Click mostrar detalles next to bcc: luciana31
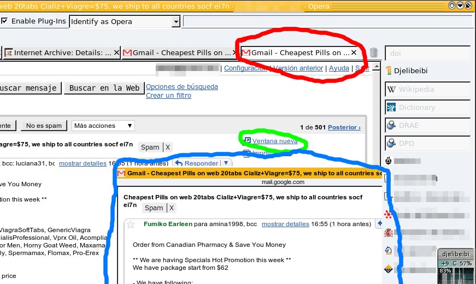The image size is (476, 284). point(83,163)
